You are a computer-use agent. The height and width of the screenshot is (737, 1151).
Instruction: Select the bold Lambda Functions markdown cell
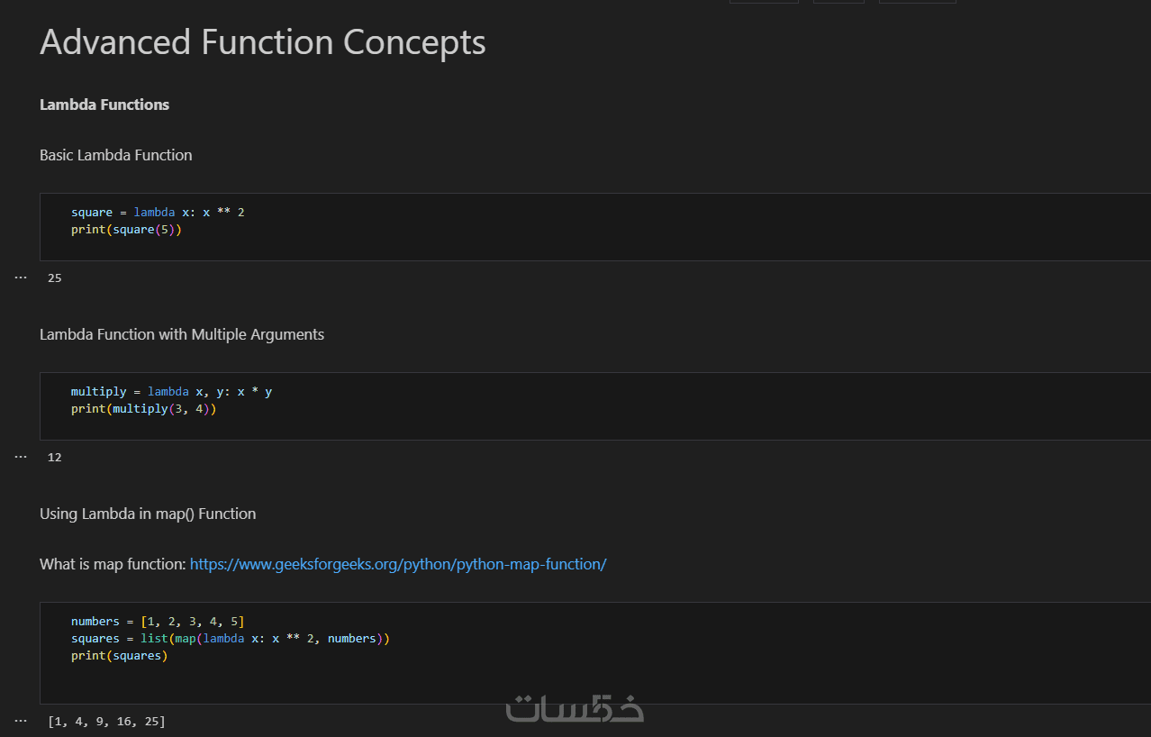pos(104,105)
